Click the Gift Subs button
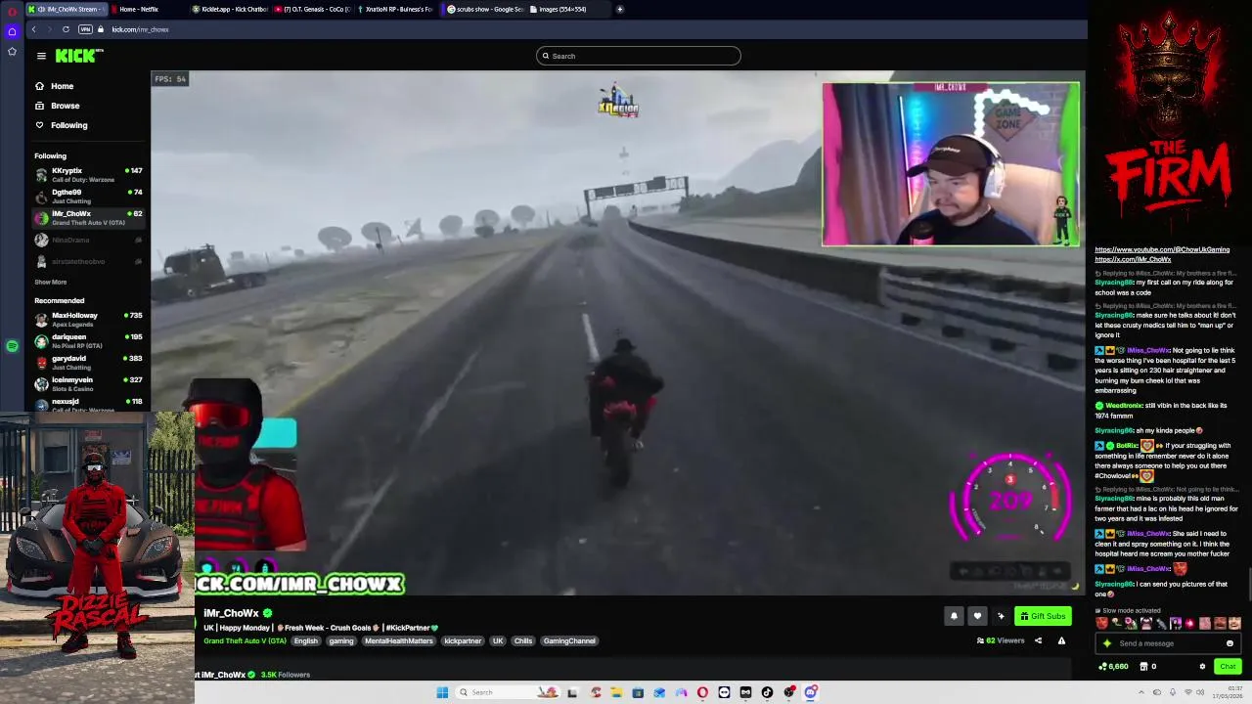The width and height of the screenshot is (1252, 704). point(1043,616)
